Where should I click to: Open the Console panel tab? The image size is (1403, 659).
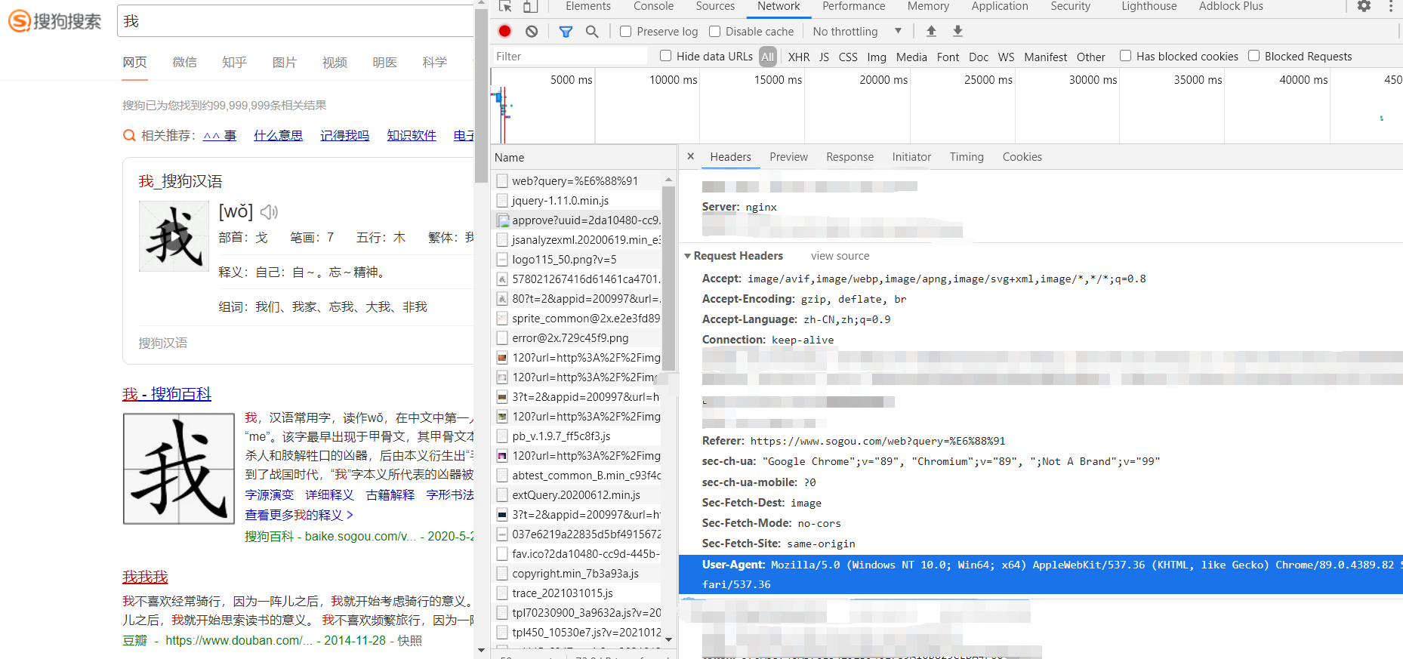[653, 6]
